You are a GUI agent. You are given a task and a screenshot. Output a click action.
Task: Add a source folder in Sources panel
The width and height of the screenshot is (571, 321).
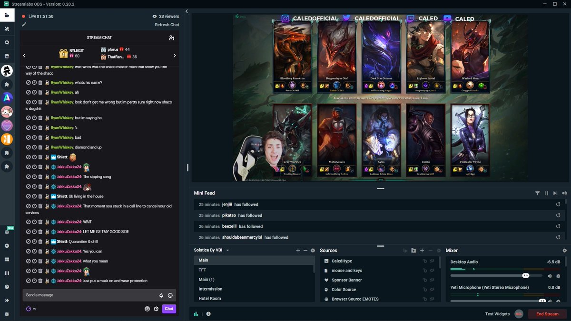[x=413, y=251]
